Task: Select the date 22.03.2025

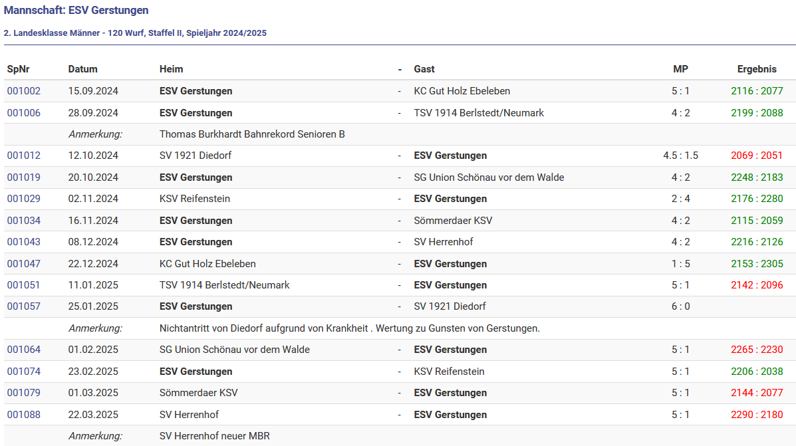Action: coord(93,415)
